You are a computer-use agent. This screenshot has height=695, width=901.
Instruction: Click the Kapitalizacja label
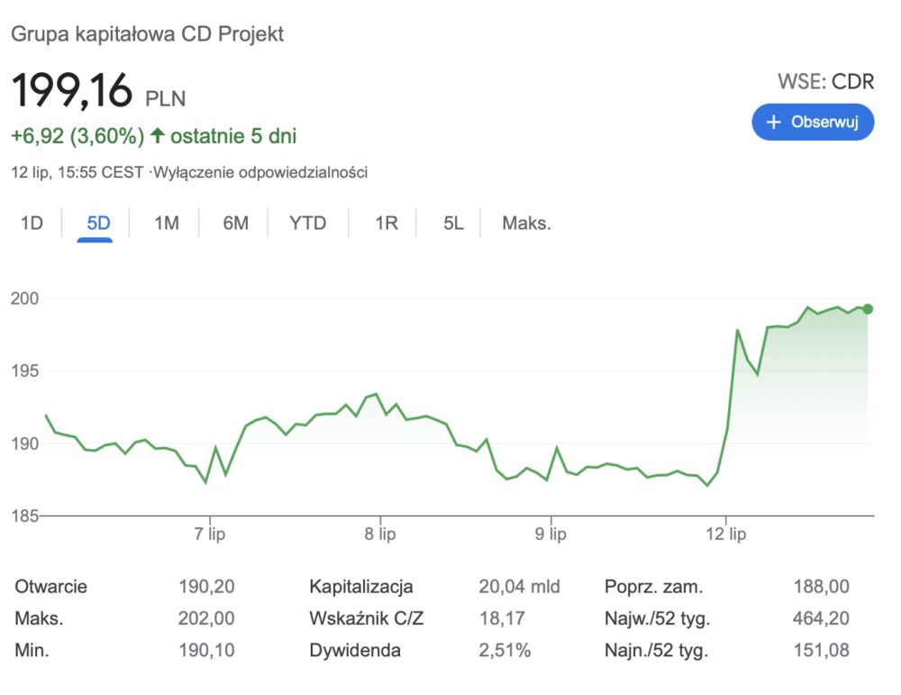(361, 586)
